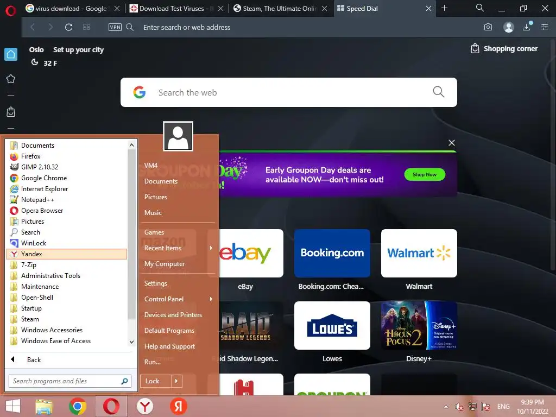The image size is (556, 417).
Task: Open Recent Items submenu
Action: 178,248
